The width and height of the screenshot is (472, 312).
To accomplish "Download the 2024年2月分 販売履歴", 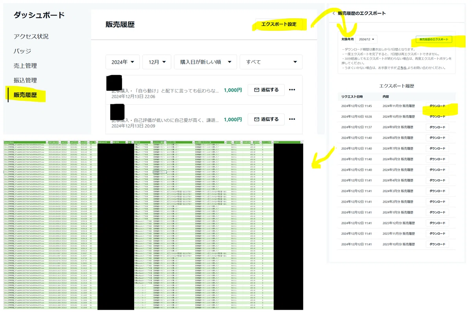I will point(437,202).
